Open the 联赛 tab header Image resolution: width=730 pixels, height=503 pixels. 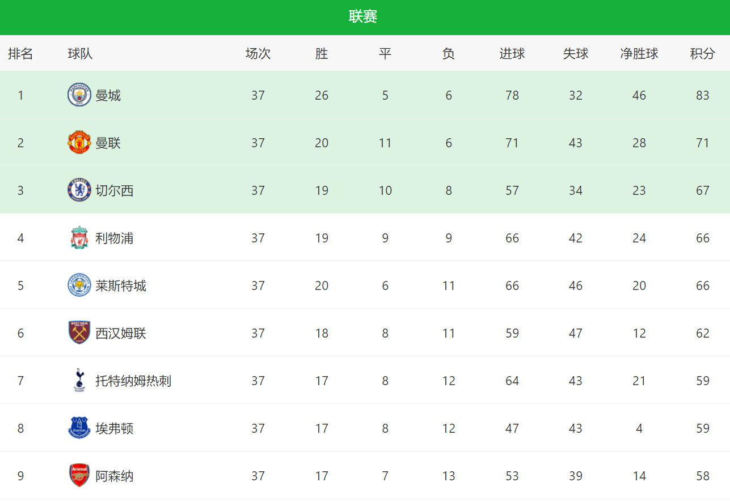363,17
